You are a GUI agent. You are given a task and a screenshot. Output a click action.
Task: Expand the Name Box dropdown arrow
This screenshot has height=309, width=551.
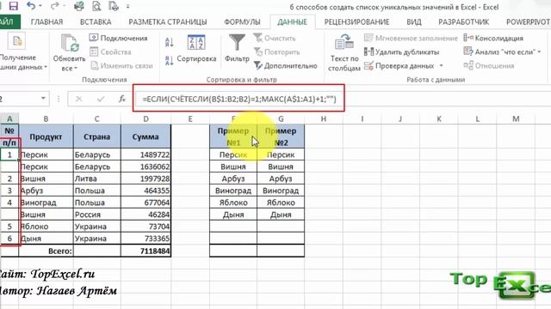coord(43,99)
